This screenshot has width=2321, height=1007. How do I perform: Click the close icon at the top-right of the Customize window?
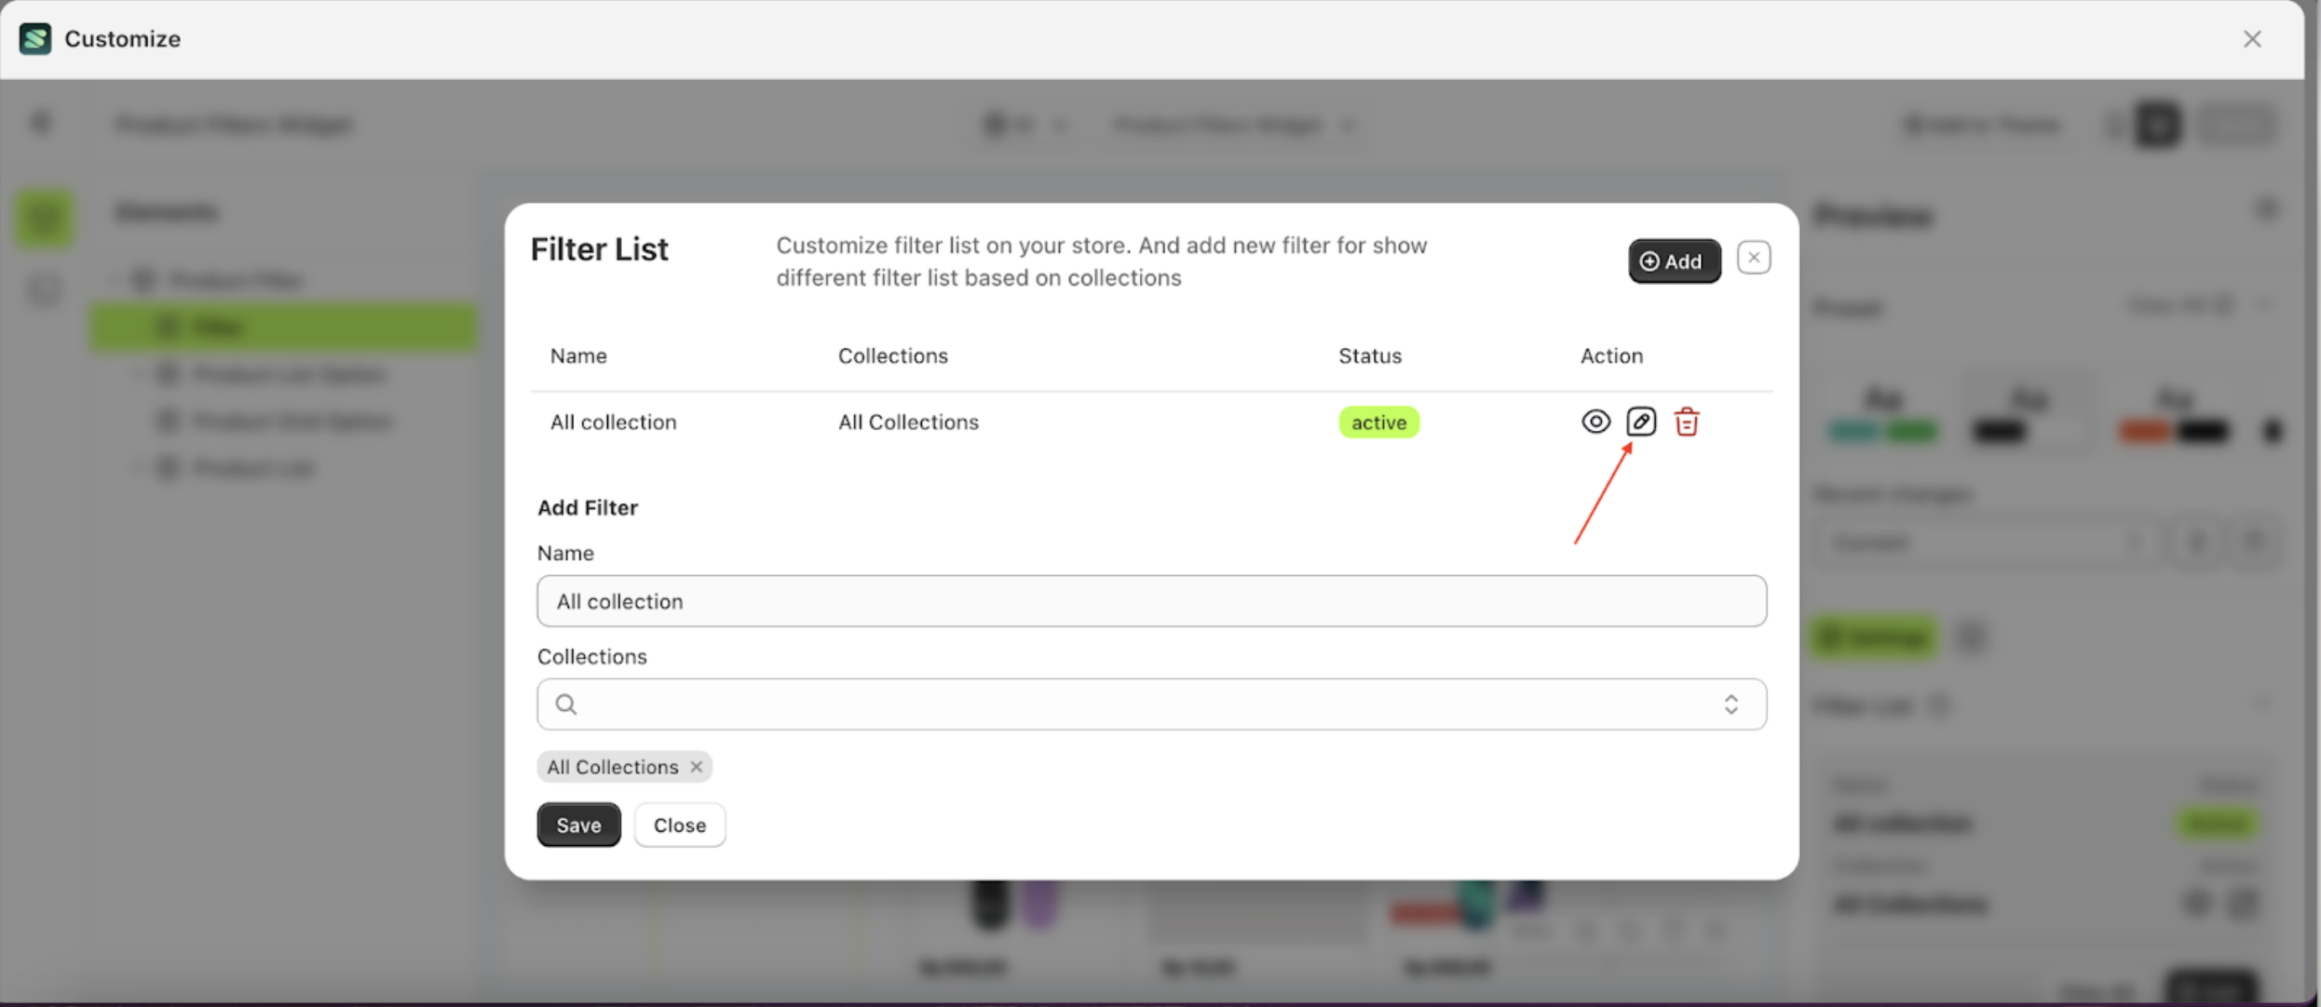2252,38
